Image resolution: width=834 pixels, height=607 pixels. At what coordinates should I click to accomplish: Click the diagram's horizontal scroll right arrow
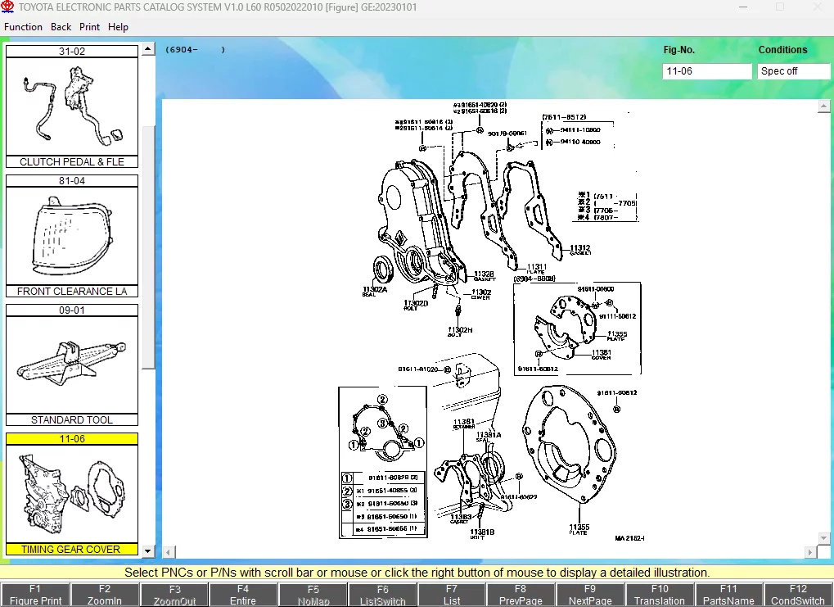coord(812,553)
